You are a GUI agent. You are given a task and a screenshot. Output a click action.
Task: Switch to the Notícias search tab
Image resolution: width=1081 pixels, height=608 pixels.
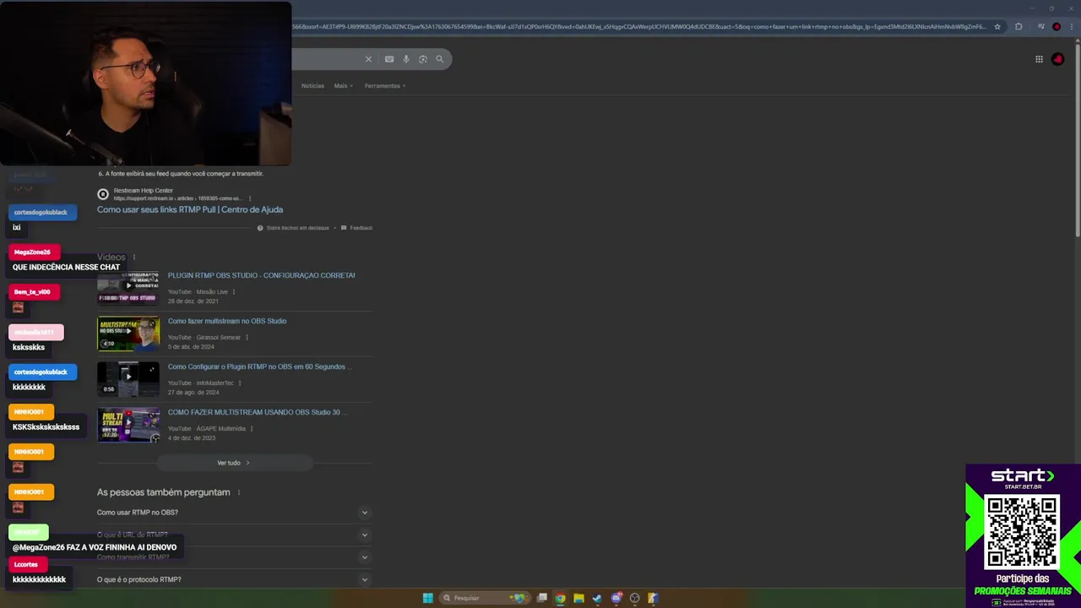tap(312, 85)
